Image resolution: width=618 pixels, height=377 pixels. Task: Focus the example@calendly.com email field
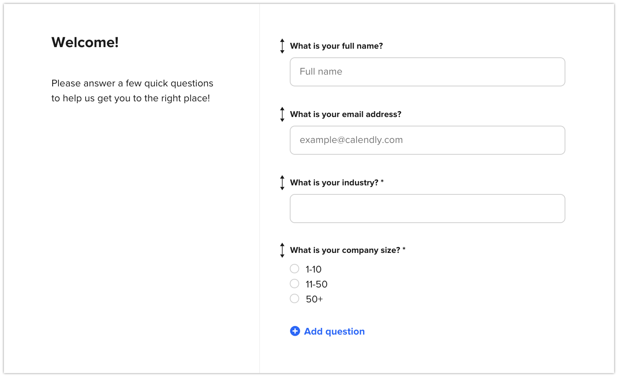tap(427, 140)
